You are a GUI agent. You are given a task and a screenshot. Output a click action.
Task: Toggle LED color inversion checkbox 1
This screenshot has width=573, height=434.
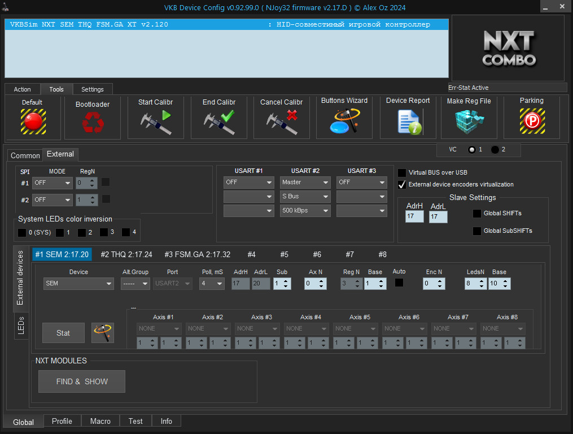point(60,232)
